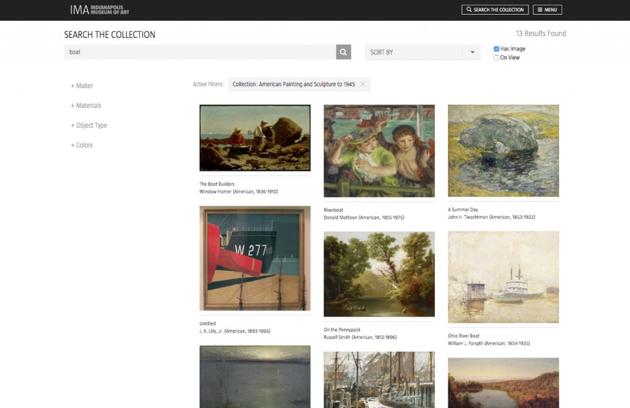Image resolution: width=630 pixels, height=408 pixels.
Task: Click the IMA Indianapolis Museum of Art logo
Action: pos(100,10)
